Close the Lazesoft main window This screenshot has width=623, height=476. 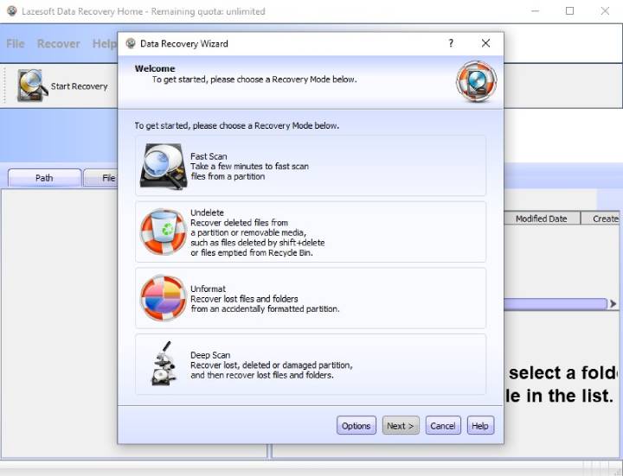click(605, 11)
